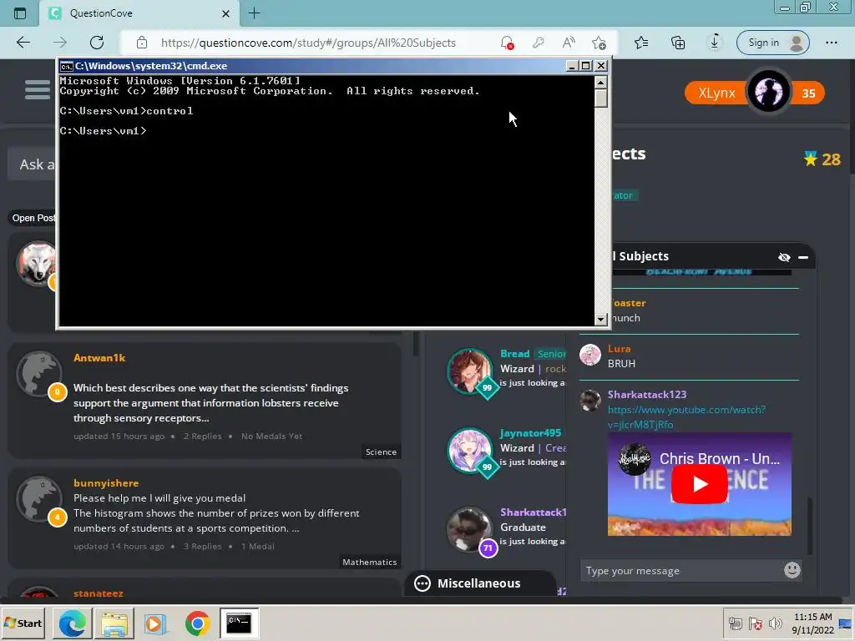Open the password key icon in the address bar
This screenshot has height=641, width=855.
coord(539,43)
